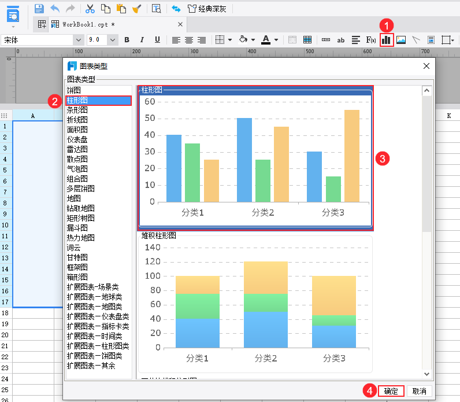This screenshot has width=460, height=402.
Task: Open the 9.0 font size dropdown
Action: pyautogui.click(x=113, y=40)
